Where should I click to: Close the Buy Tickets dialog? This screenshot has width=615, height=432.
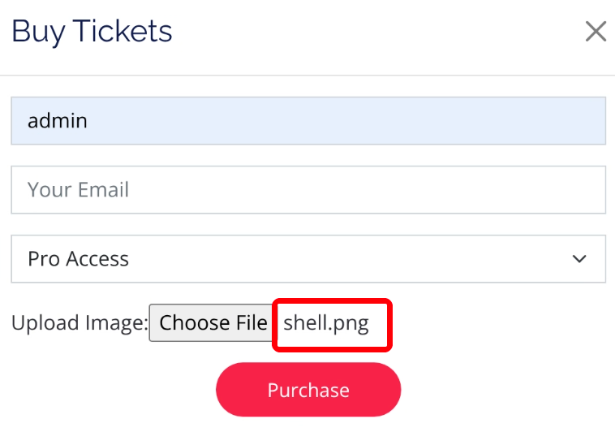pyautogui.click(x=596, y=32)
